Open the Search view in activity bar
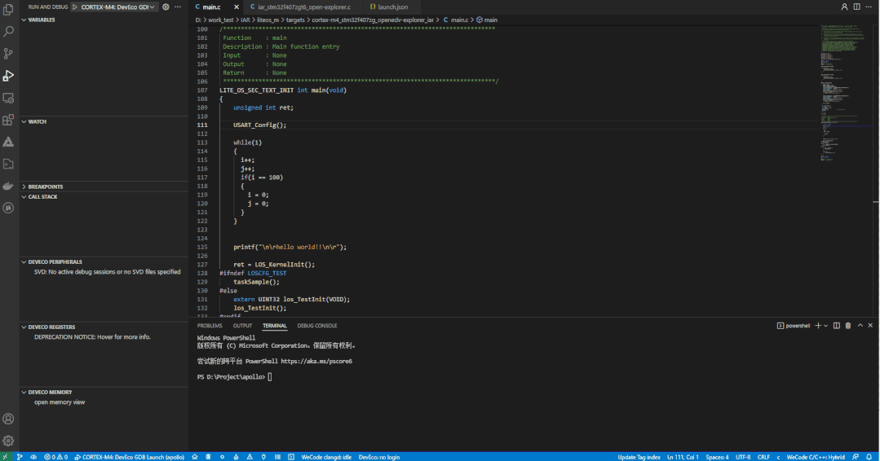Image resolution: width=880 pixels, height=461 pixels. 8,32
